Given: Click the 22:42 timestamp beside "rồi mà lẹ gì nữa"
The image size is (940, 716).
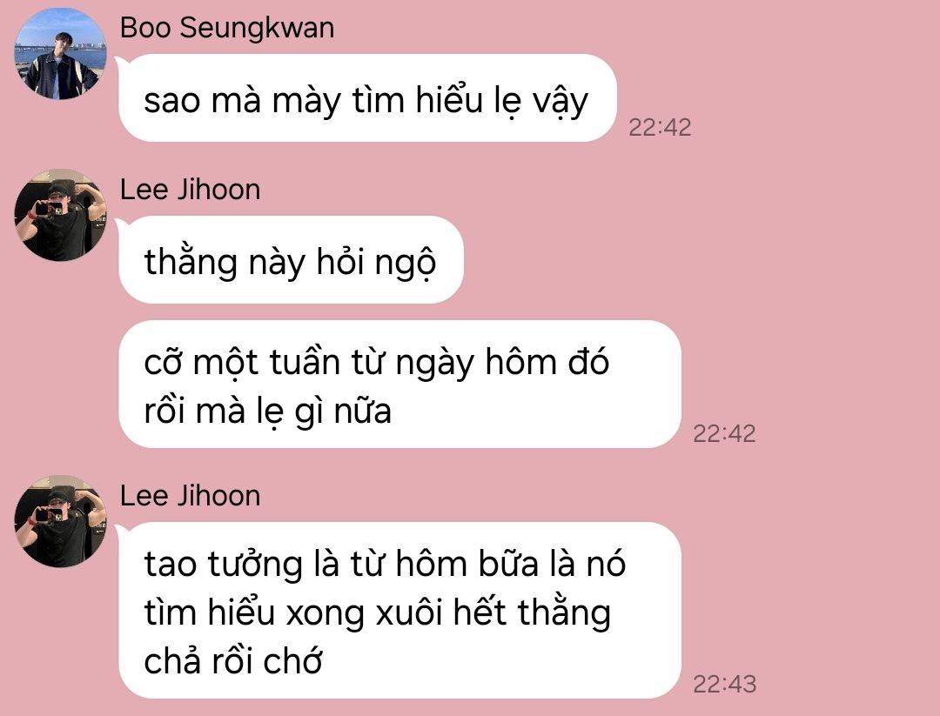Looking at the screenshot, I should 724,433.
